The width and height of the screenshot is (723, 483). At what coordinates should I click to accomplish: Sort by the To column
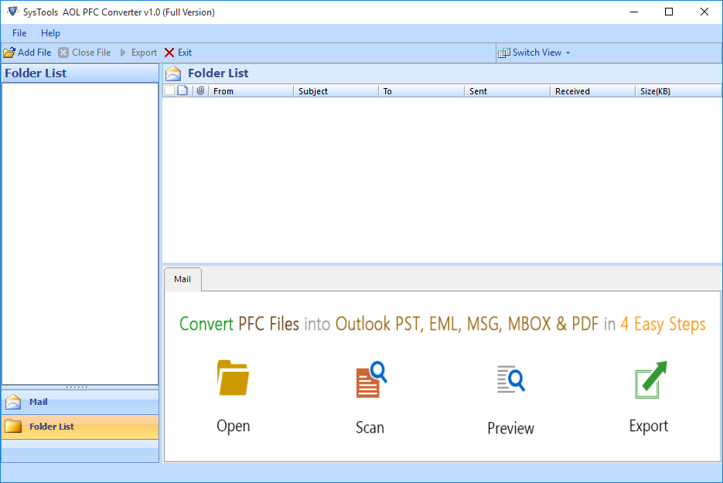coord(421,91)
